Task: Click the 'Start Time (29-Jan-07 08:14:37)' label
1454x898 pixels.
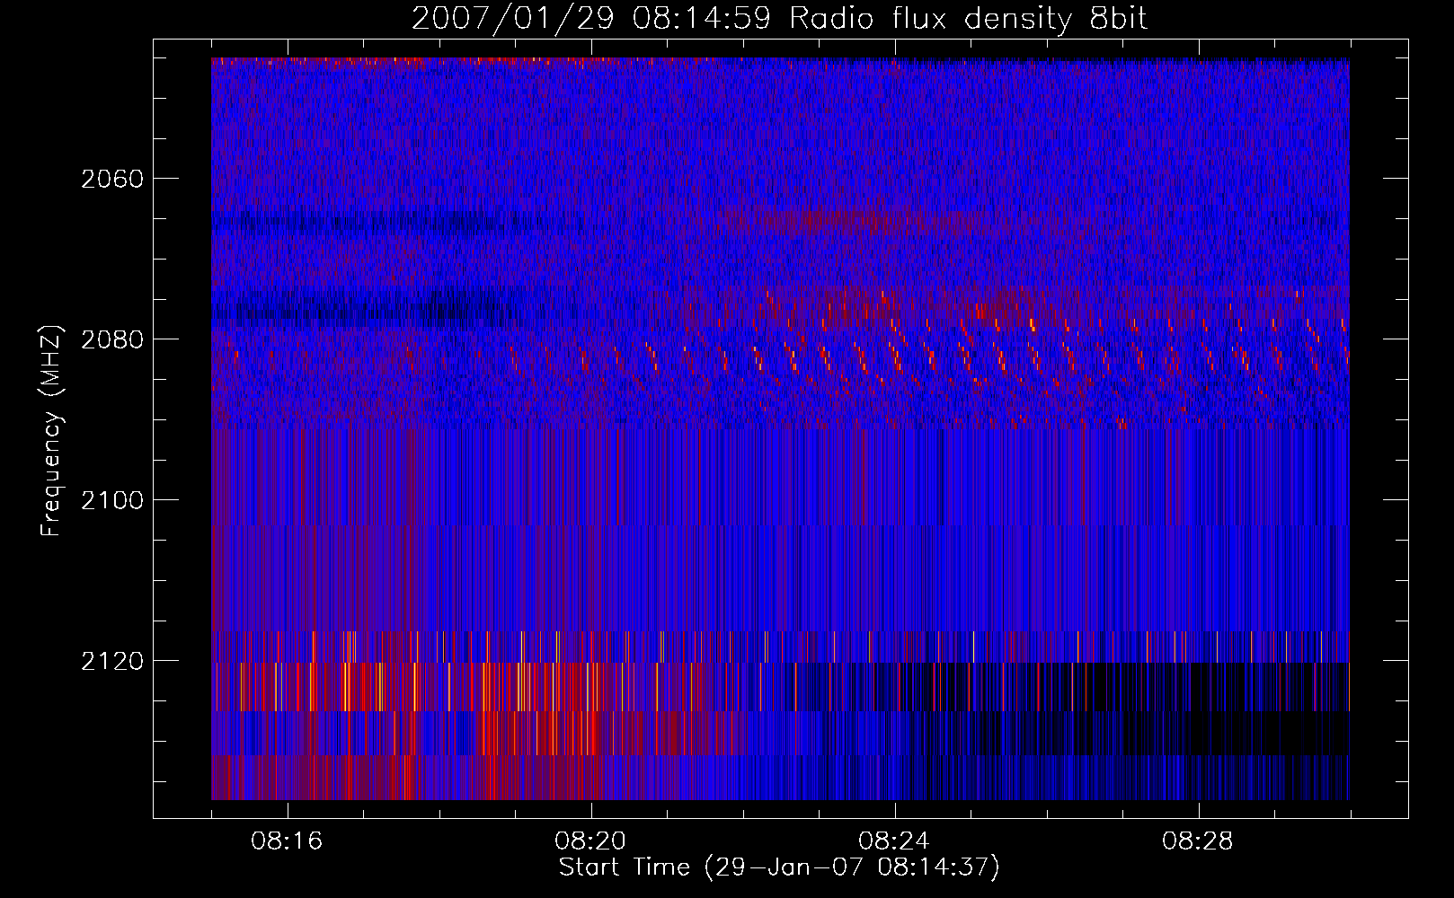Action: tap(779, 867)
